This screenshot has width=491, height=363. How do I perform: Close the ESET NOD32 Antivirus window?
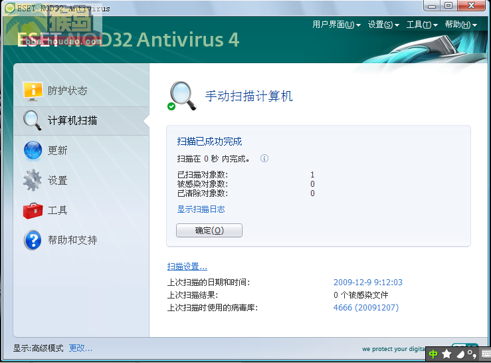pos(471,5)
